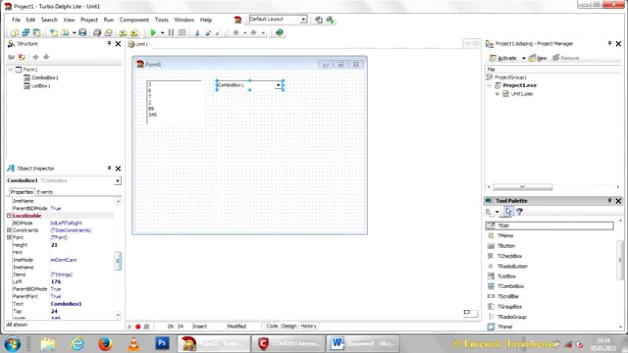Click the New button in Project Manager
The image size is (628, 353).
(x=538, y=58)
